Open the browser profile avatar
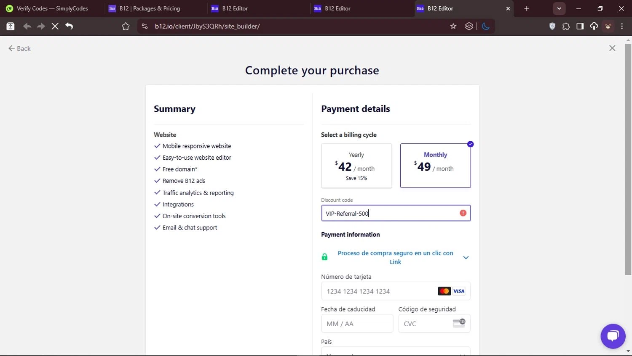Viewport: 632px width, 356px height. [608, 26]
